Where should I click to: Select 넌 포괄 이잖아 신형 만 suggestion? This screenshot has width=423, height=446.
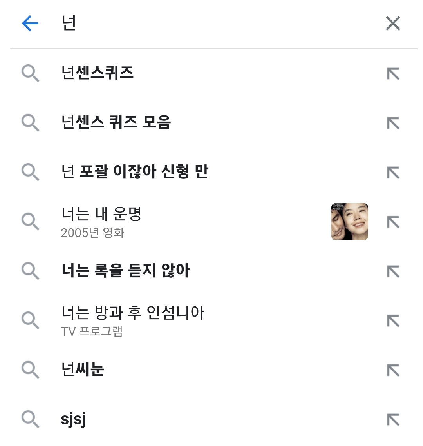coord(135,172)
